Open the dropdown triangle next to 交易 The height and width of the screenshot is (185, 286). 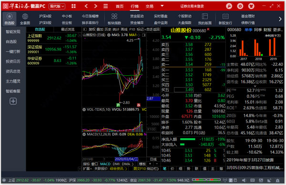162,6
